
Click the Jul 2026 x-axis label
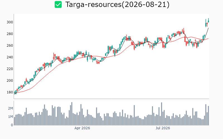163,128
